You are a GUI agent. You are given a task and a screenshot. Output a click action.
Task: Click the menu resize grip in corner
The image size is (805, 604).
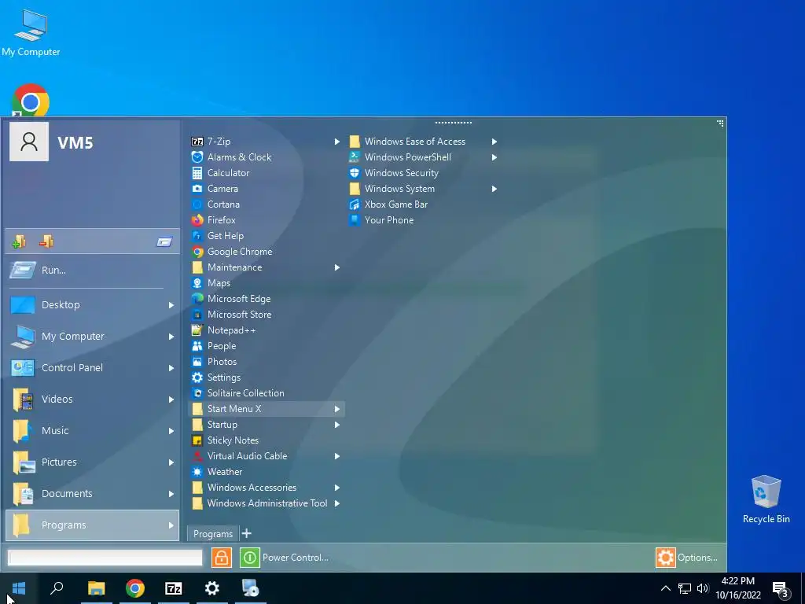(x=720, y=123)
